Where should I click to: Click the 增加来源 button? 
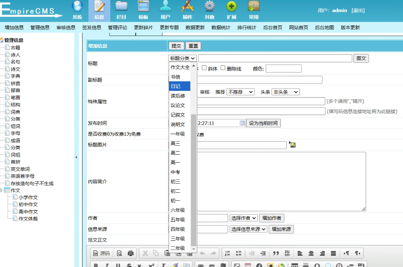click(x=281, y=229)
